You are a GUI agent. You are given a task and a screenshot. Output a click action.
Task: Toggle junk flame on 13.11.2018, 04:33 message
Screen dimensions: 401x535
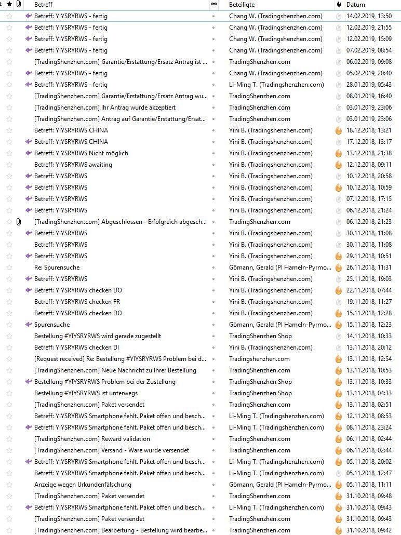(339, 393)
